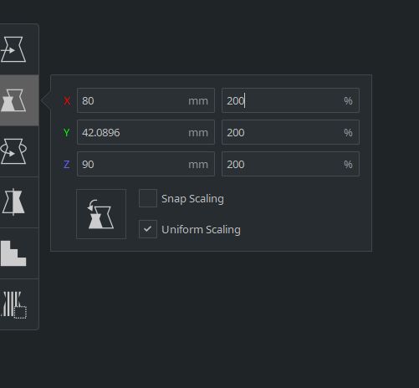Select the Move tool icon
419x388 pixels.
[14, 49]
